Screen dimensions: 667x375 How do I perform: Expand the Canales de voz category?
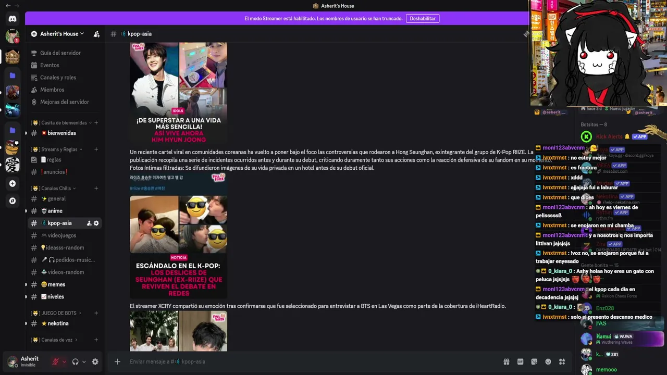tap(54, 340)
